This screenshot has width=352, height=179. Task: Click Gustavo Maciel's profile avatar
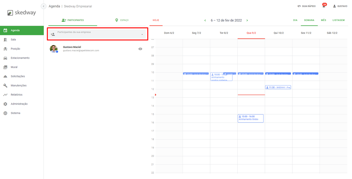[54, 49]
